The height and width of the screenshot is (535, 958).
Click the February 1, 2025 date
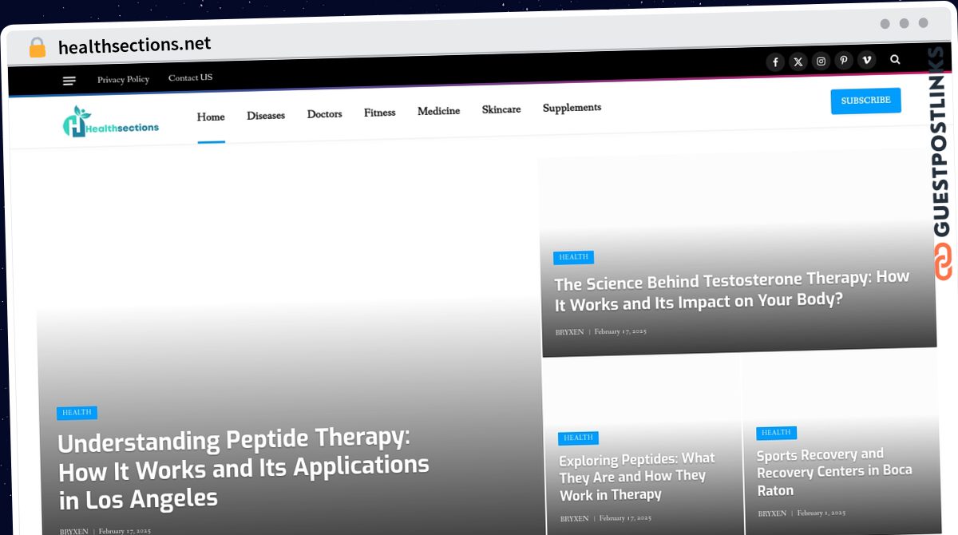click(x=821, y=513)
